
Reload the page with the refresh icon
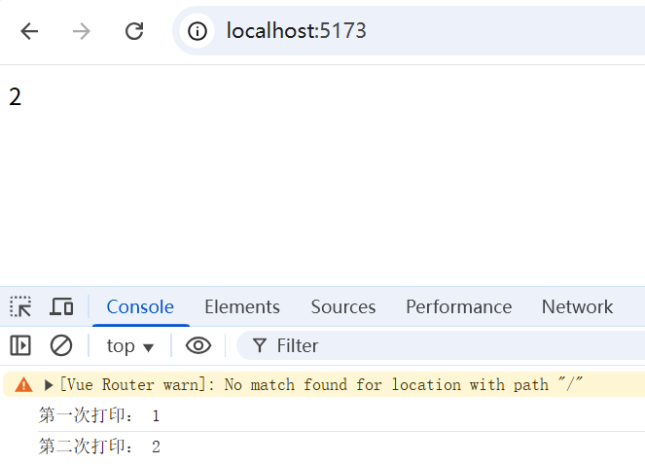point(134,31)
